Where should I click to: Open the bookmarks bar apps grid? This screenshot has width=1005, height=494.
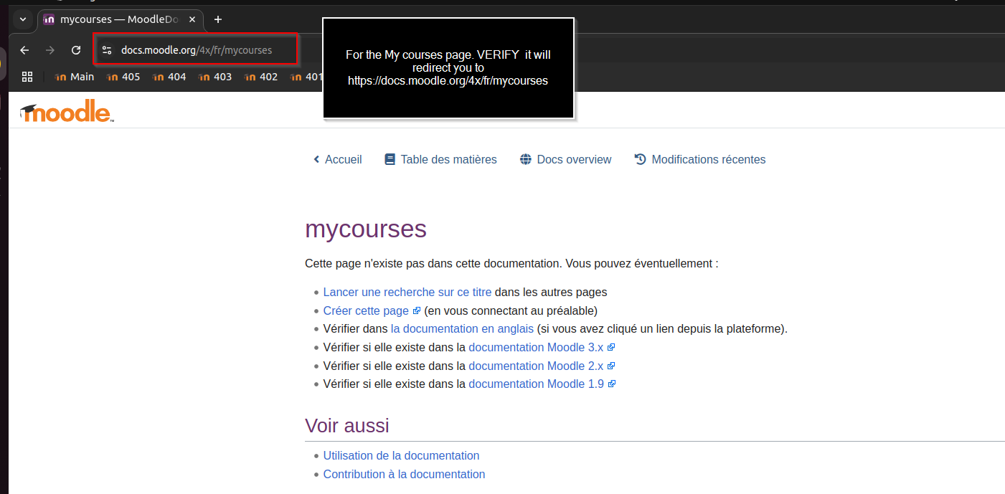coord(27,77)
